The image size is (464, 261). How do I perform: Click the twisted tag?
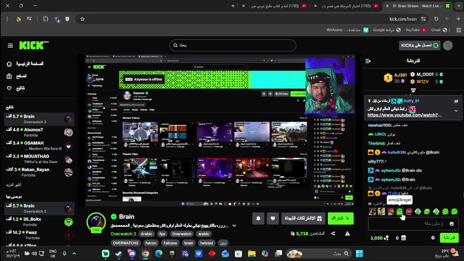[x=207, y=243]
